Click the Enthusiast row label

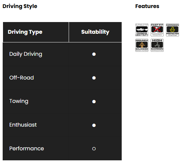point(23,125)
